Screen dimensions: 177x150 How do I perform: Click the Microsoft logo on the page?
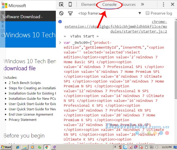click(14, 5)
